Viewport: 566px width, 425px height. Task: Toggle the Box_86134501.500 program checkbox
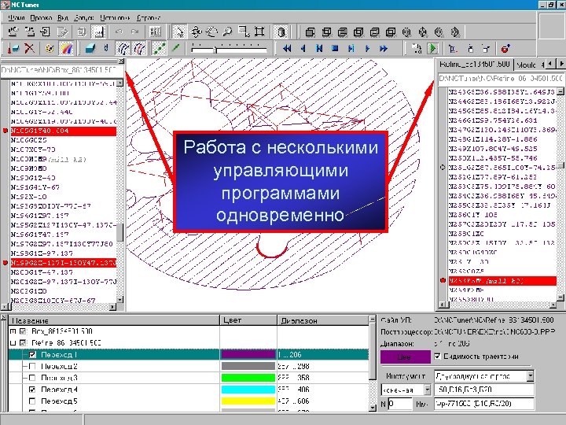pos(23,331)
